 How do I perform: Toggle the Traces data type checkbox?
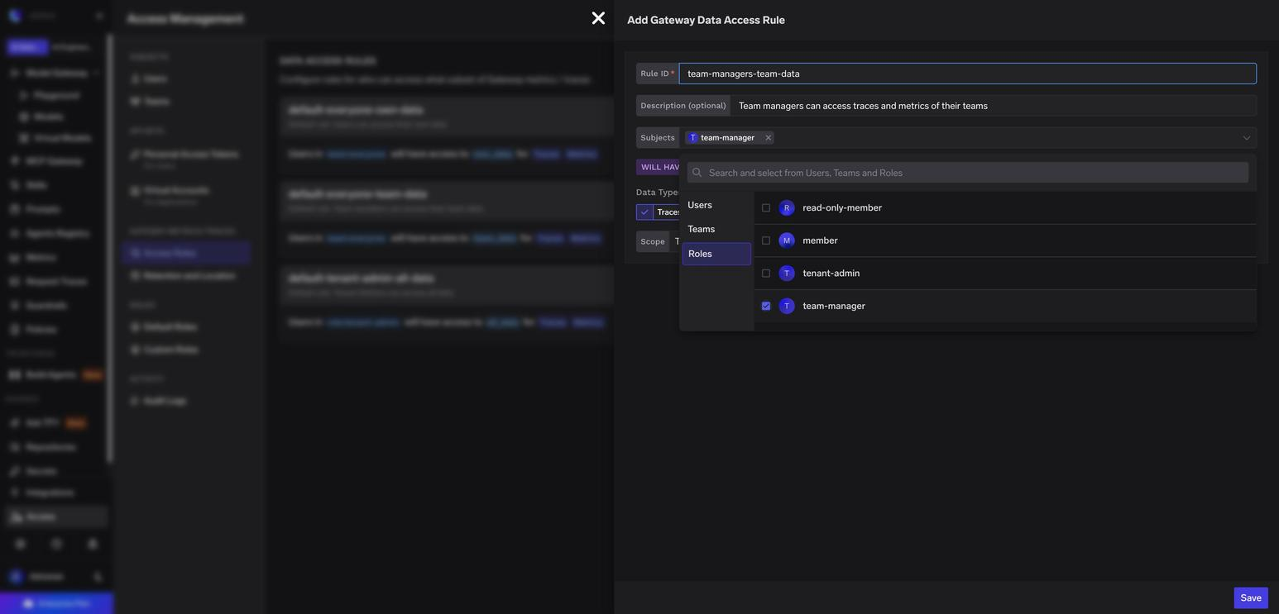644,212
